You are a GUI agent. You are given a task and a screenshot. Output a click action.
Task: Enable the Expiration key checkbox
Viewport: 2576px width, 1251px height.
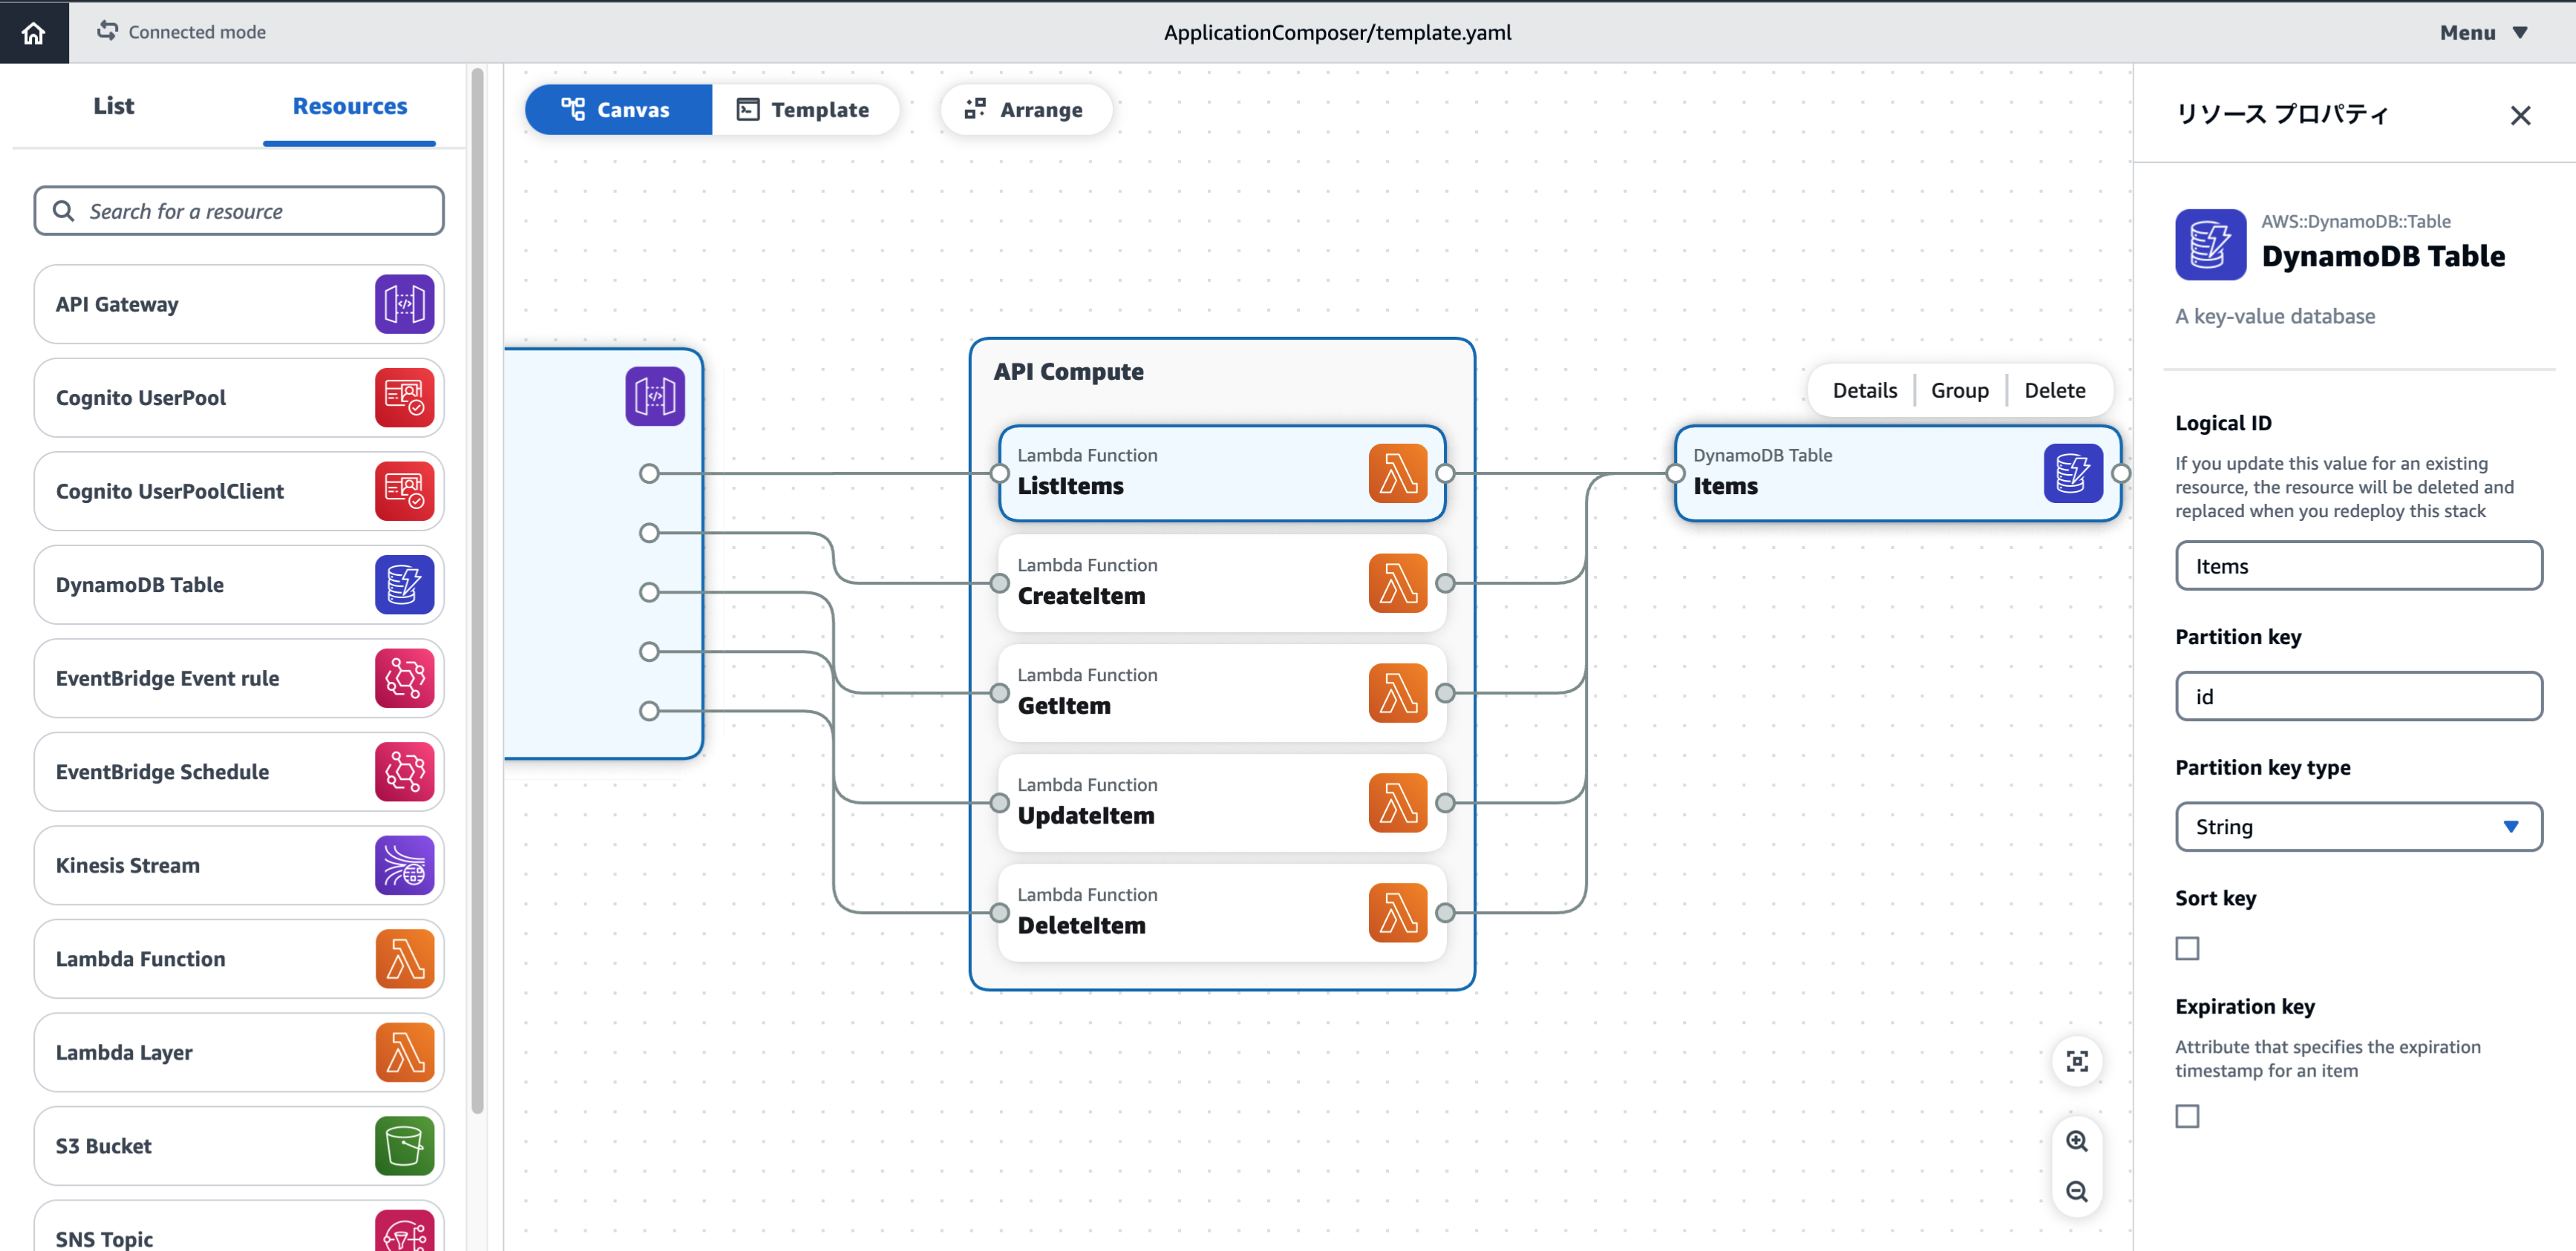click(x=2187, y=1116)
